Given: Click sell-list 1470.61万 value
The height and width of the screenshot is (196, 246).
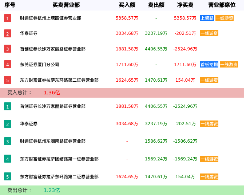Looking at the screenshot, I should pyautogui.click(x=156, y=177).
